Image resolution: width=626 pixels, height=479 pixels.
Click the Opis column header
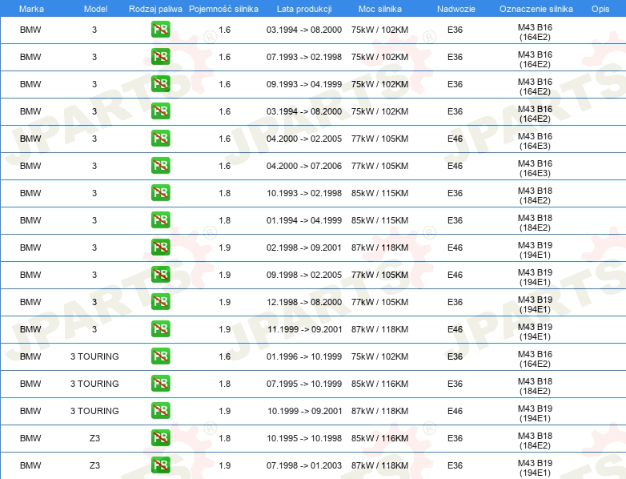(600, 9)
